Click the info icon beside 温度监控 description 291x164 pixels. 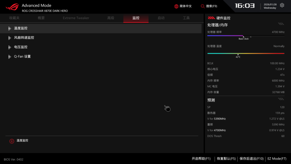[12, 141]
